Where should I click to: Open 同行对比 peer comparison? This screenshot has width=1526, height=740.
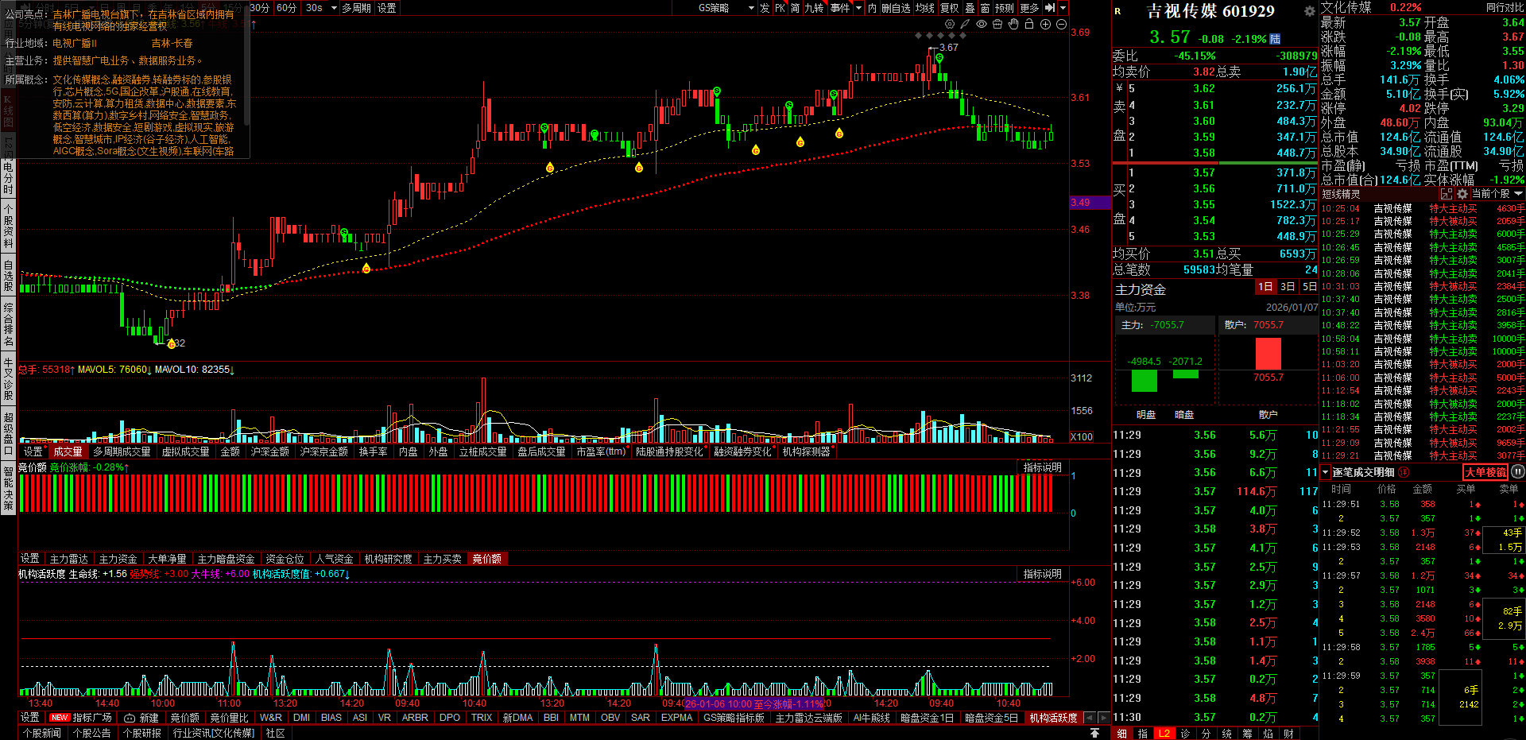(1505, 8)
